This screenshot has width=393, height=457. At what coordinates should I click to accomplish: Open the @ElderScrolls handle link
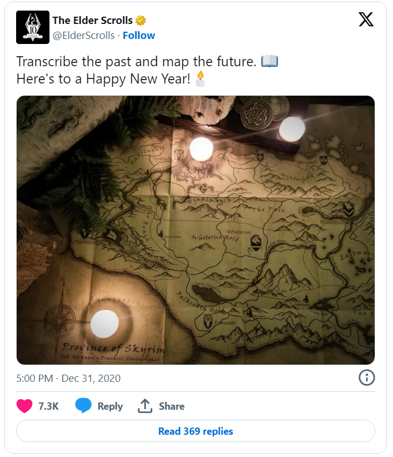(x=83, y=36)
